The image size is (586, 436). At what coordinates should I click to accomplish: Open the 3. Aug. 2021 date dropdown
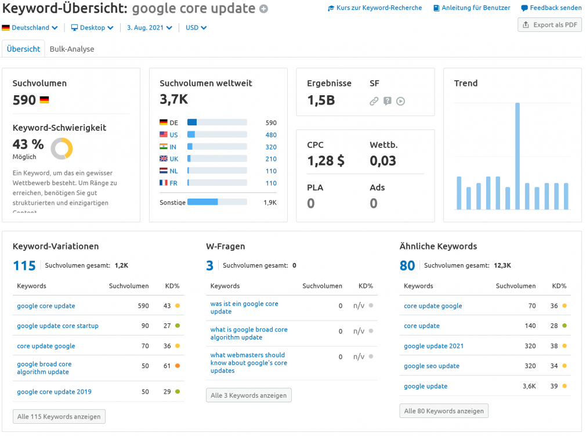150,28
